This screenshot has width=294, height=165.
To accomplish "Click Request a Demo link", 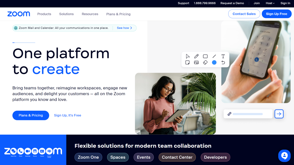I will [x=232, y=3].
